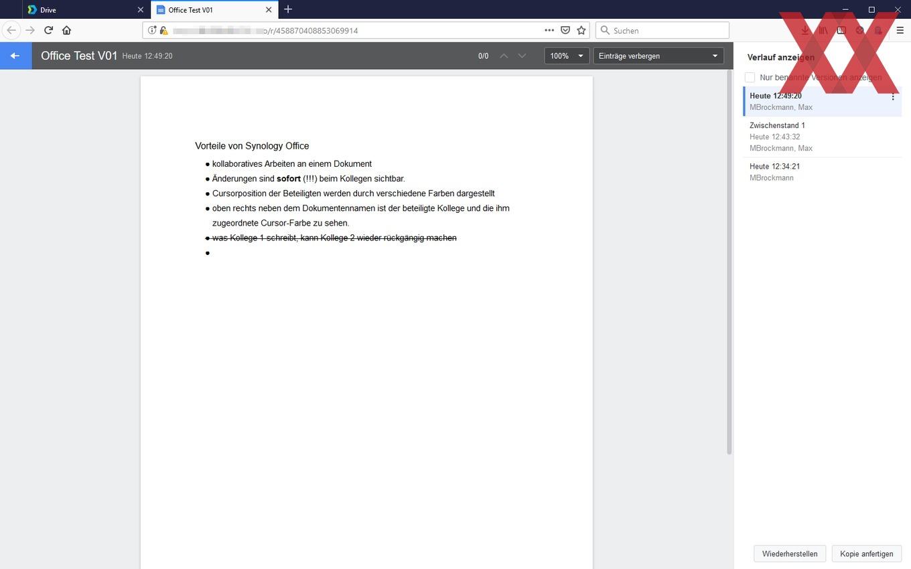Click the document vertical scrollbar
The image size is (911, 569).
tap(729, 261)
